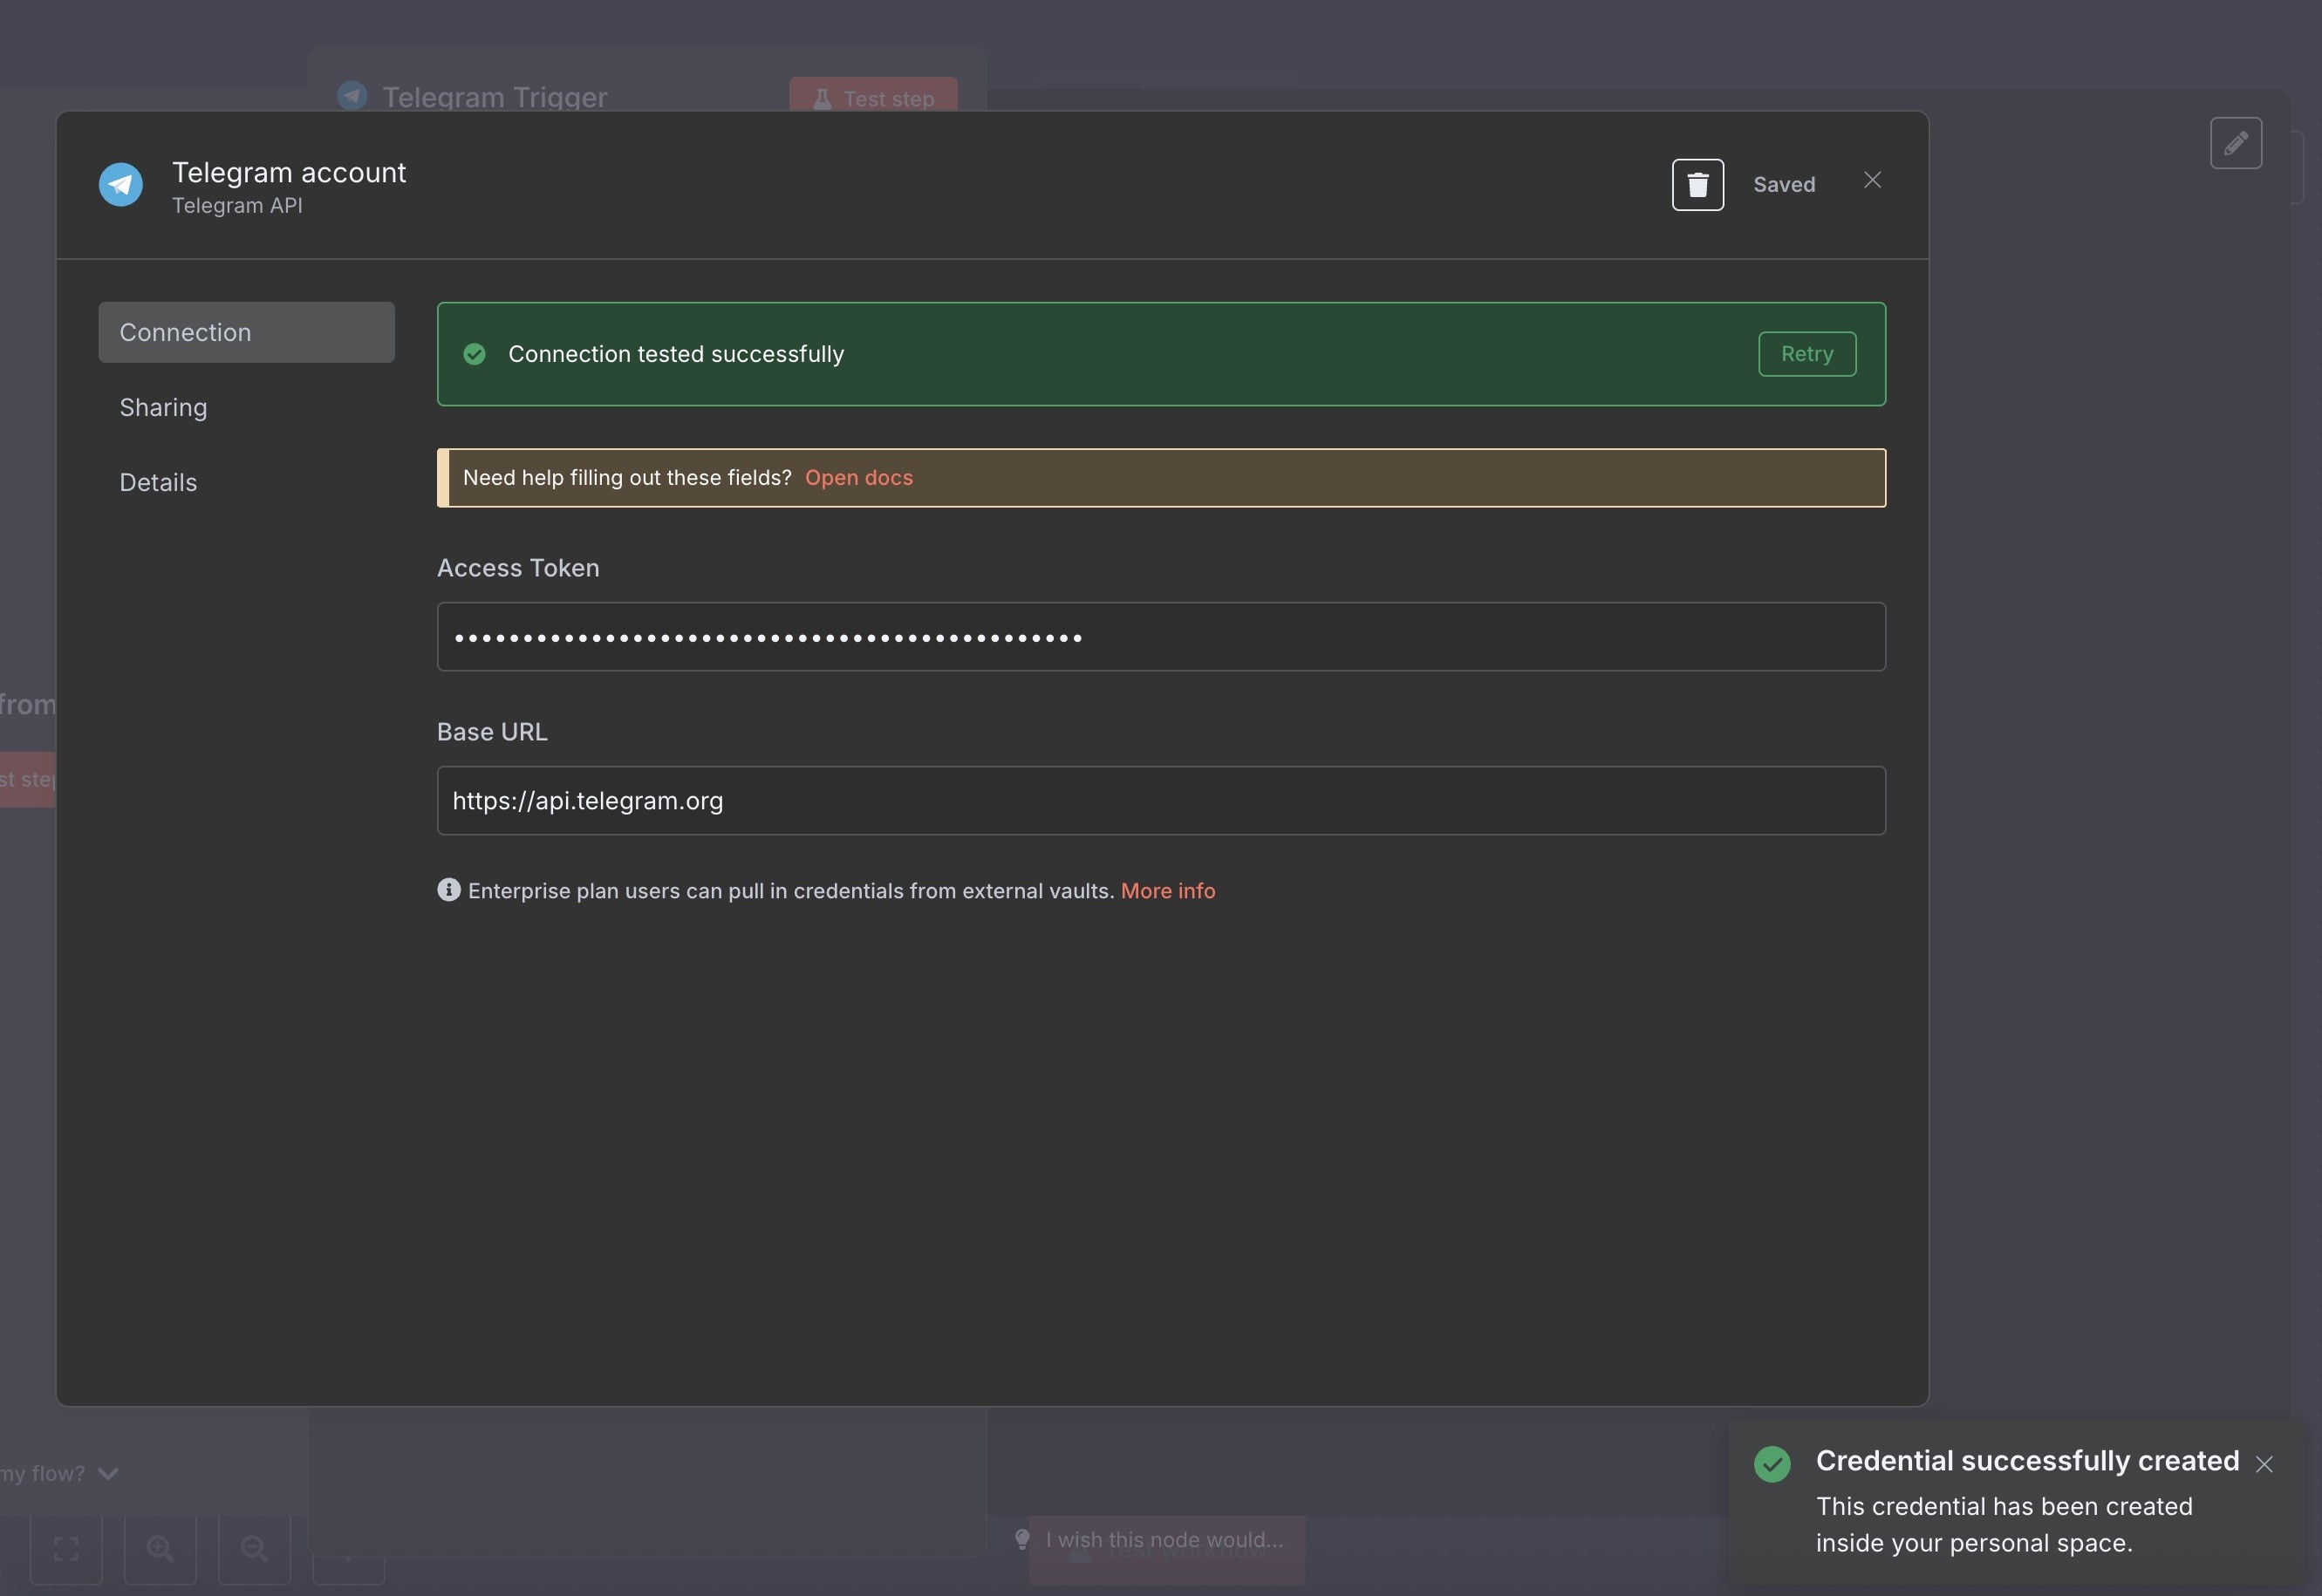Click the pencil edit icon behind dialog

tap(2235, 144)
